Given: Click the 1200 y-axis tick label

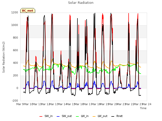Looking at the screenshot, I should [15, 13].
